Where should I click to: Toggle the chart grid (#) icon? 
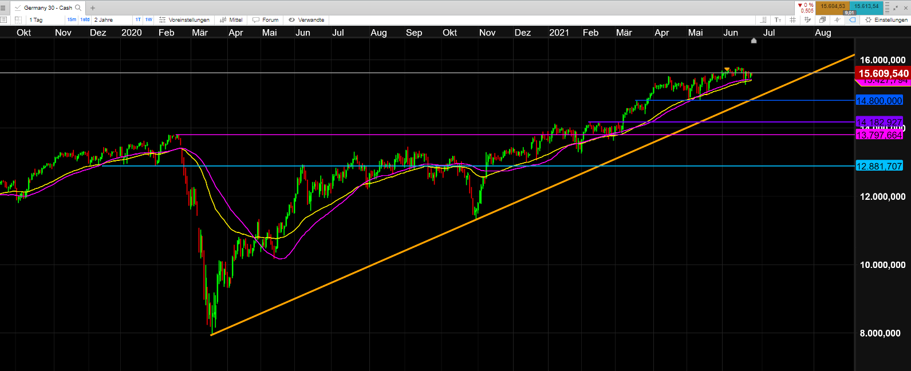coord(792,20)
